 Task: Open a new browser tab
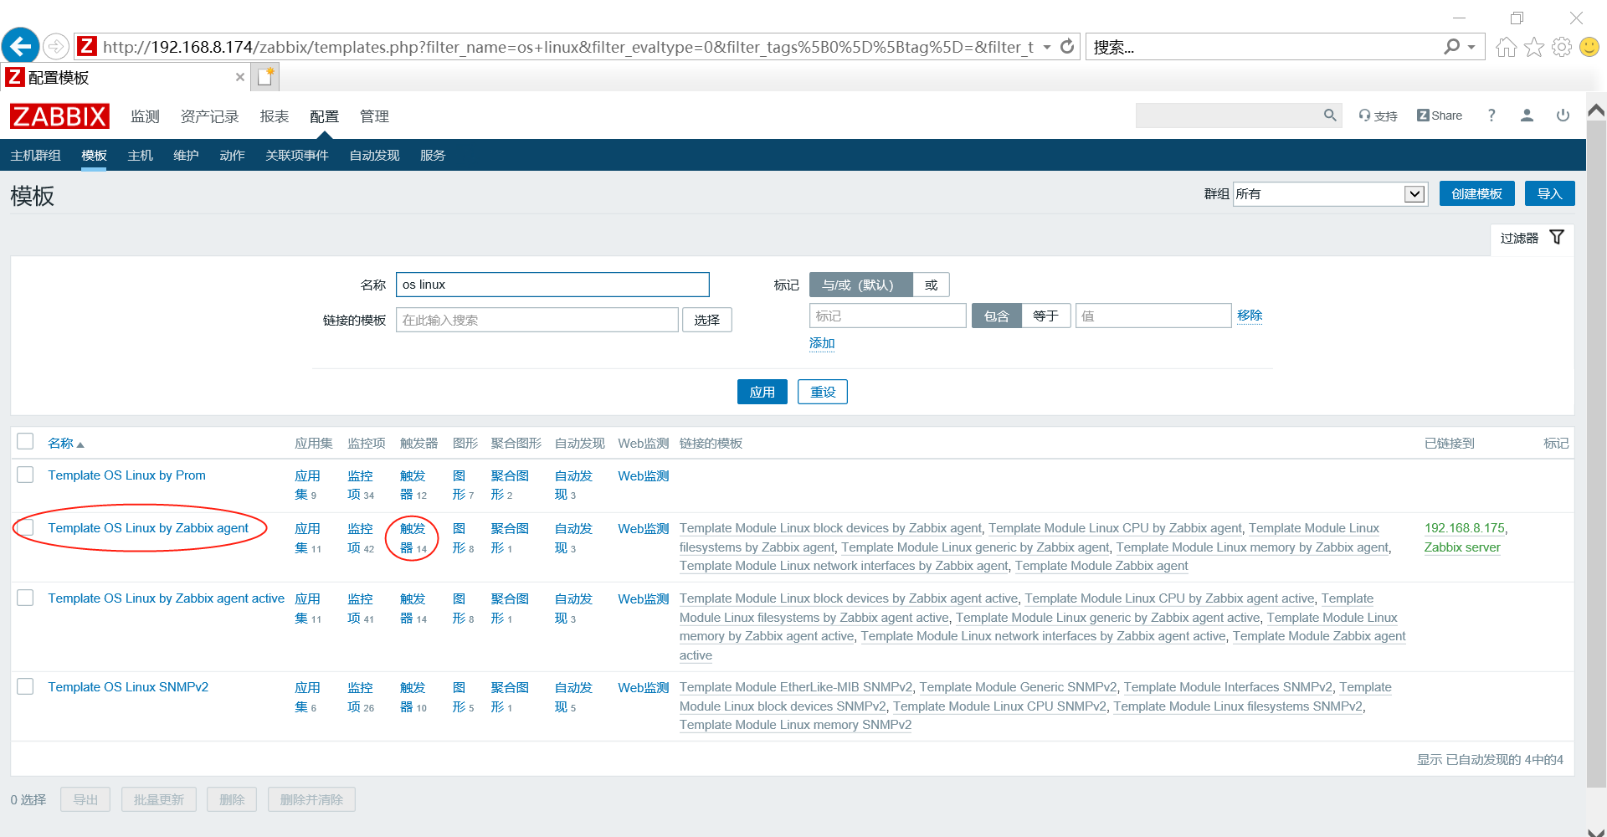(x=265, y=77)
